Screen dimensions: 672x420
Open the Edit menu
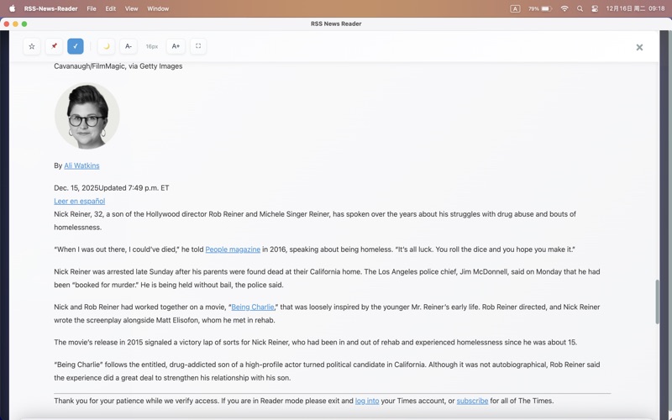[111, 8]
